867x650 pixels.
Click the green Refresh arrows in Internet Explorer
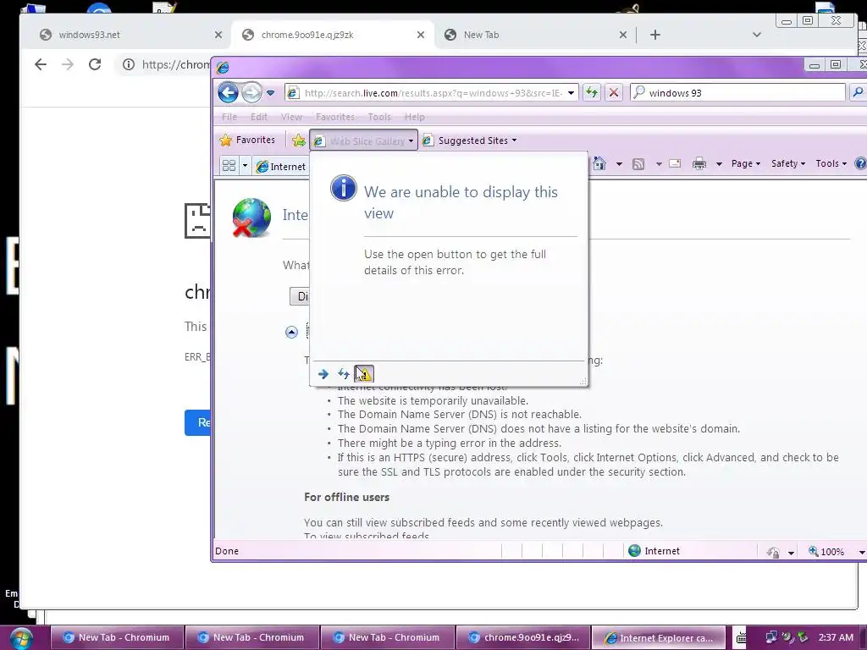click(592, 92)
